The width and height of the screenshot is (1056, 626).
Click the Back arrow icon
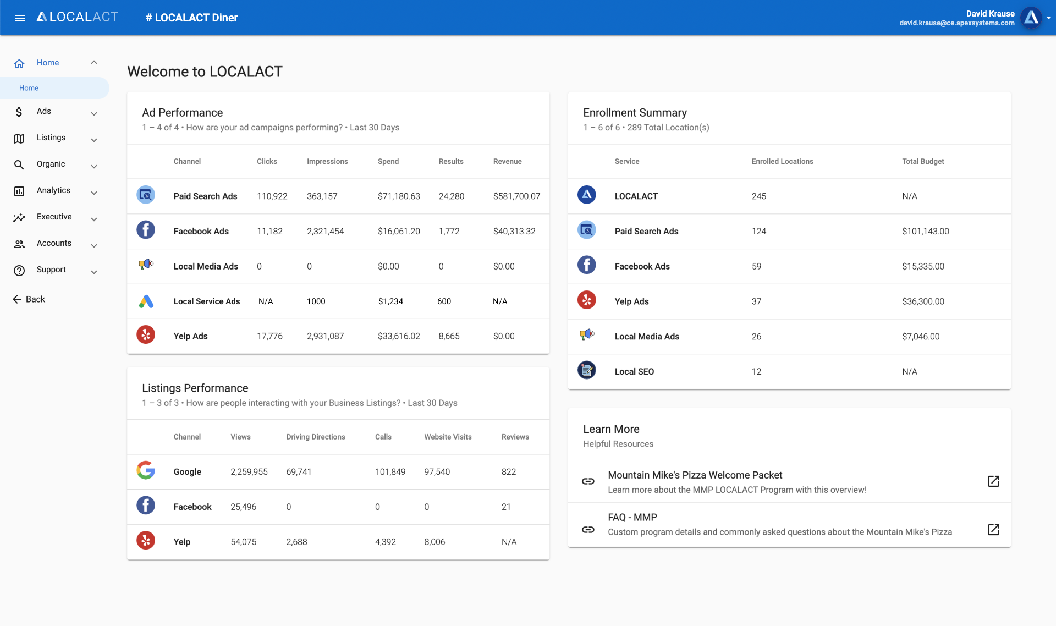coord(17,299)
